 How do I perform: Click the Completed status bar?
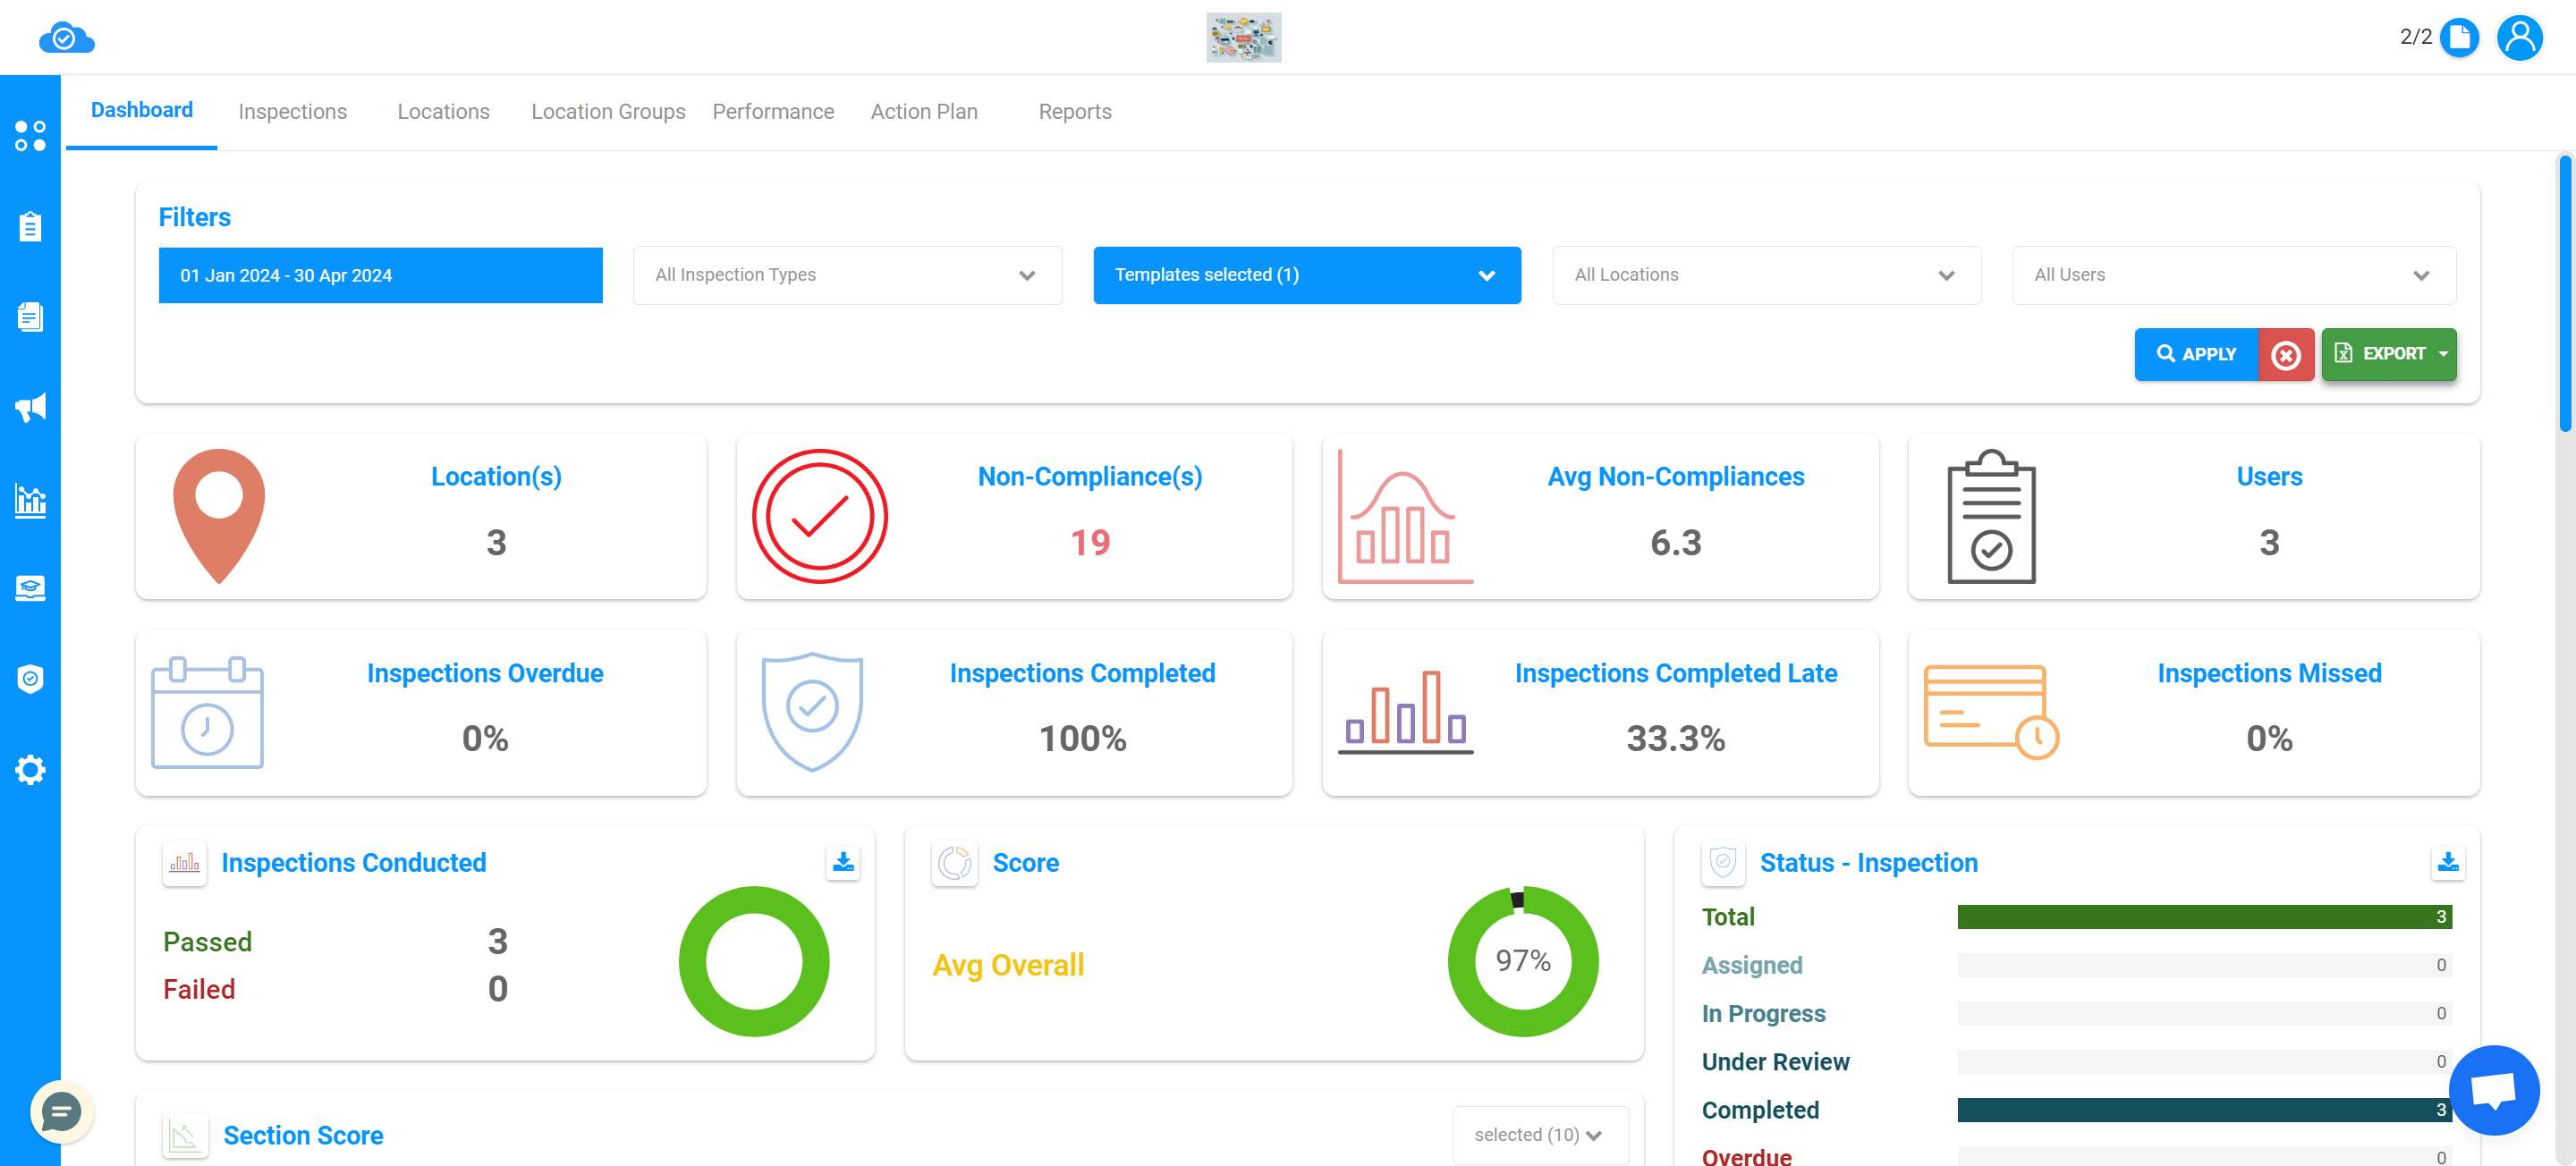[2204, 1110]
